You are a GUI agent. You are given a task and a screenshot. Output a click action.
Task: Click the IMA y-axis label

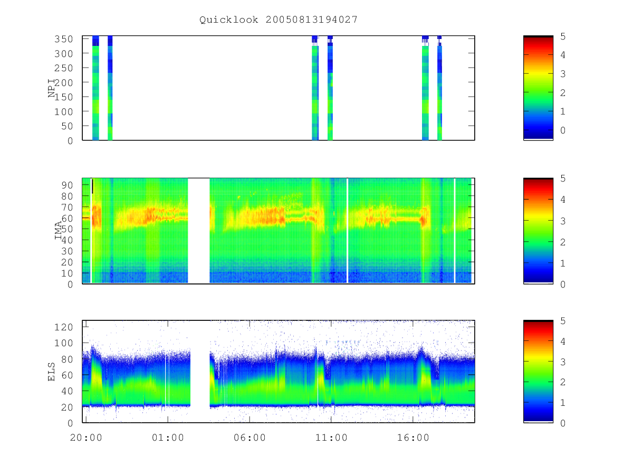tap(58, 231)
